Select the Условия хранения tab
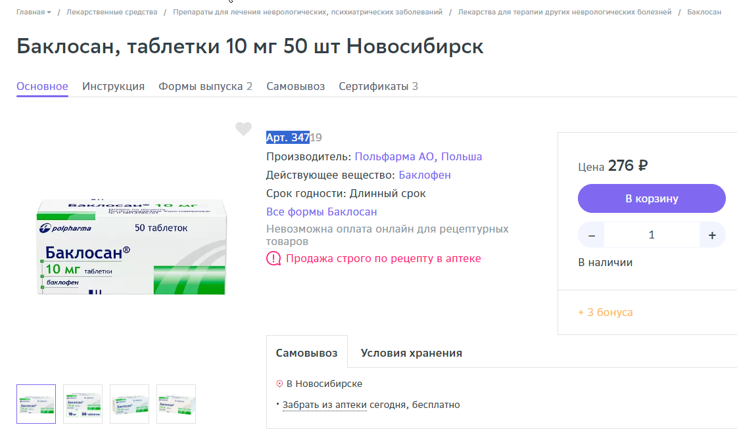Screen dimensions: 737x429 412,353
